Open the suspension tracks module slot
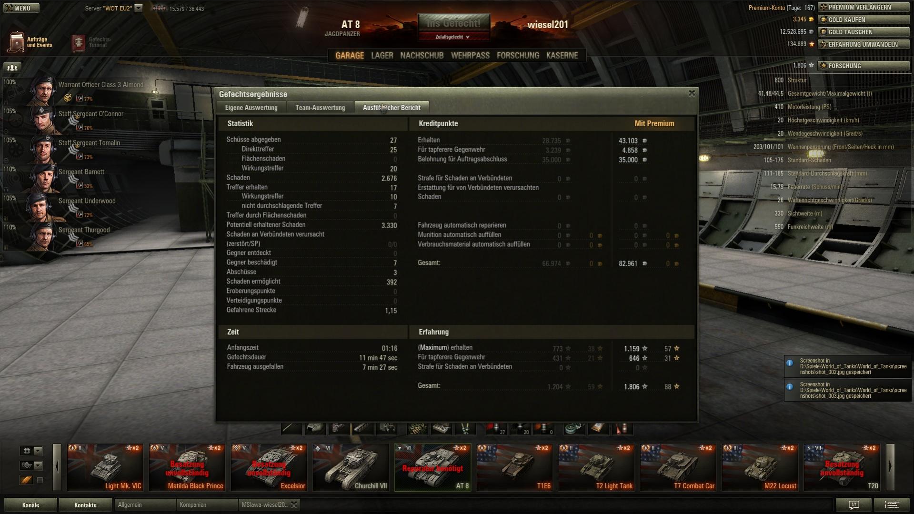 point(363,429)
